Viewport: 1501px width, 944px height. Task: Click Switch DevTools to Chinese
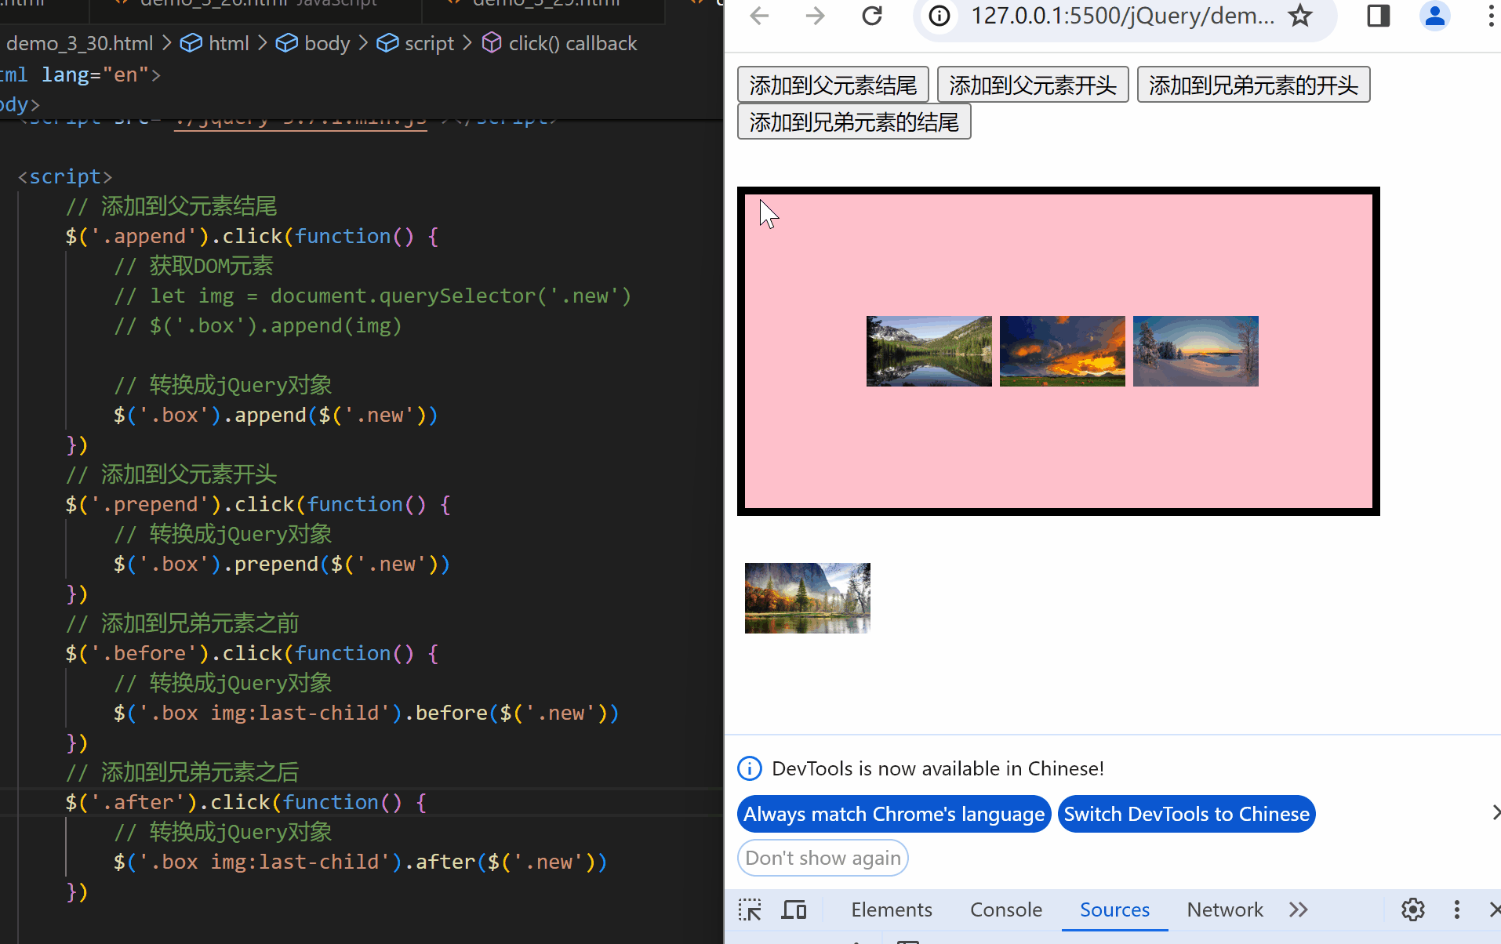(x=1187, y=814)
